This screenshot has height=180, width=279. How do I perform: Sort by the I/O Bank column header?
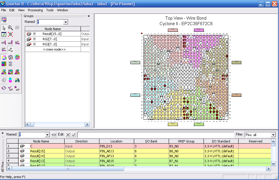151,141
